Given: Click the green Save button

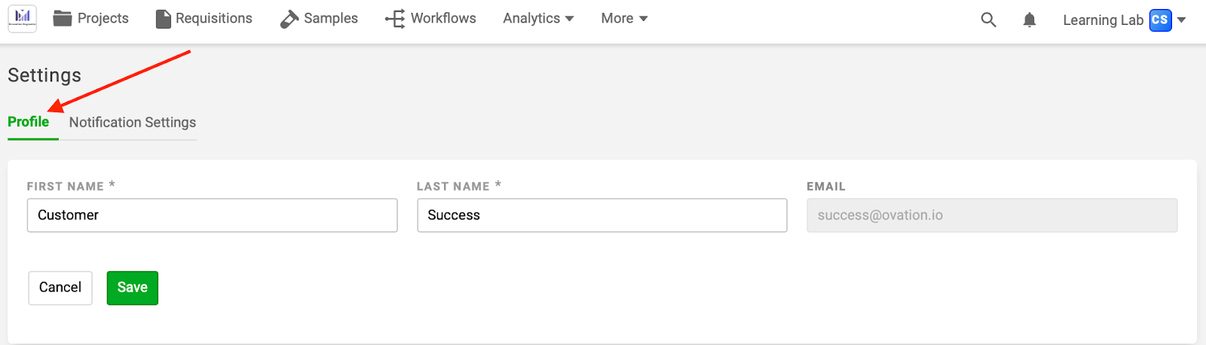Looking at the screenshot, I should coord(133,288).
